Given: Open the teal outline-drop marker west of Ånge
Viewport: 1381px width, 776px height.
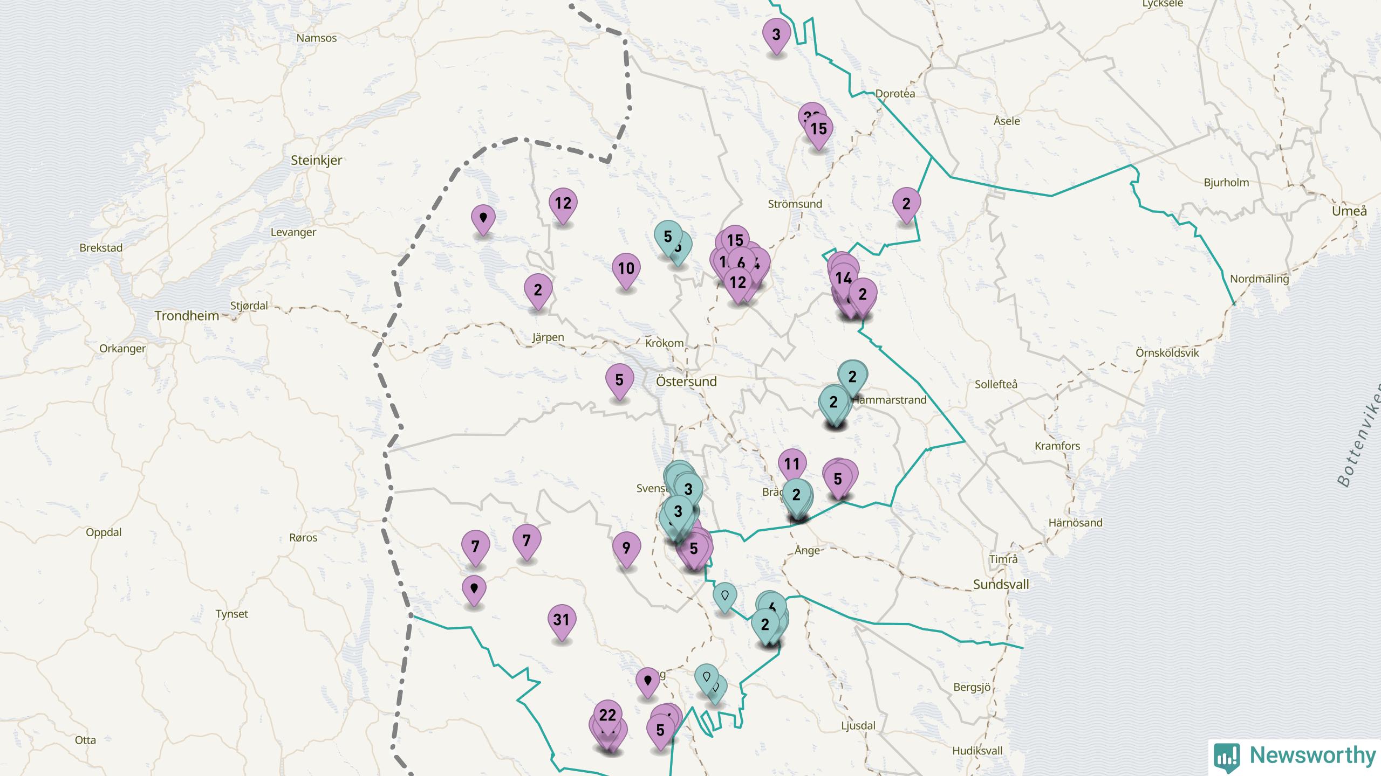Looking at the screenshot, I should click(725, 597).
